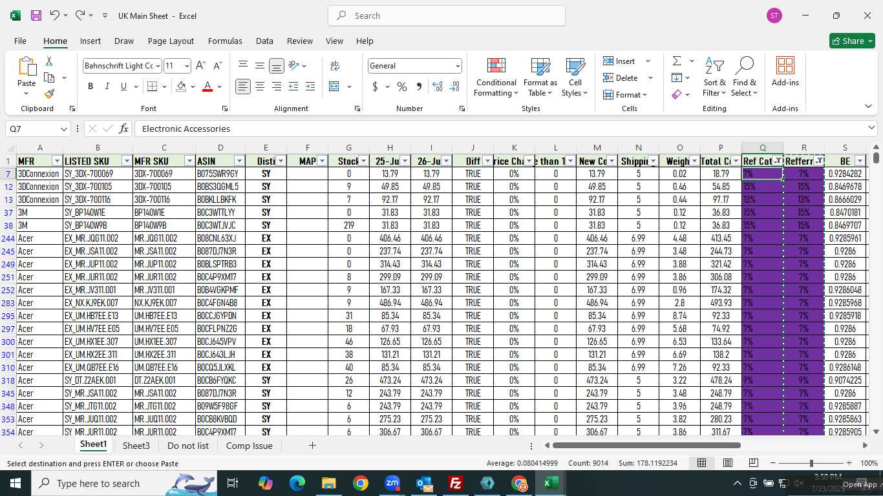Open Cell Styles gallery
The height and width of the screenshot is (496, 883).
[x=575, y=77]
